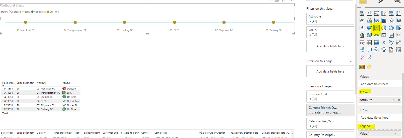This screenshot has height=138, width=404.
Task: Pick the gauge visual
Action: (377, 35)
